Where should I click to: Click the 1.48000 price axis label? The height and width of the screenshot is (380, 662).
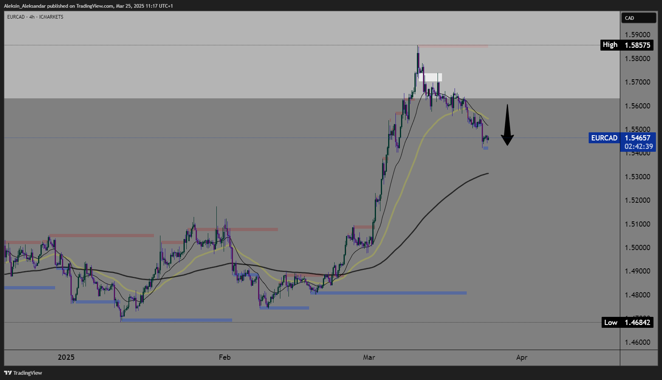pyautogui.click(x=637, y=295)
